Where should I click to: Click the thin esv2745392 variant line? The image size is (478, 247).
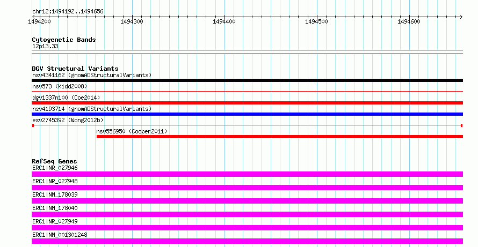coord(247,125)
